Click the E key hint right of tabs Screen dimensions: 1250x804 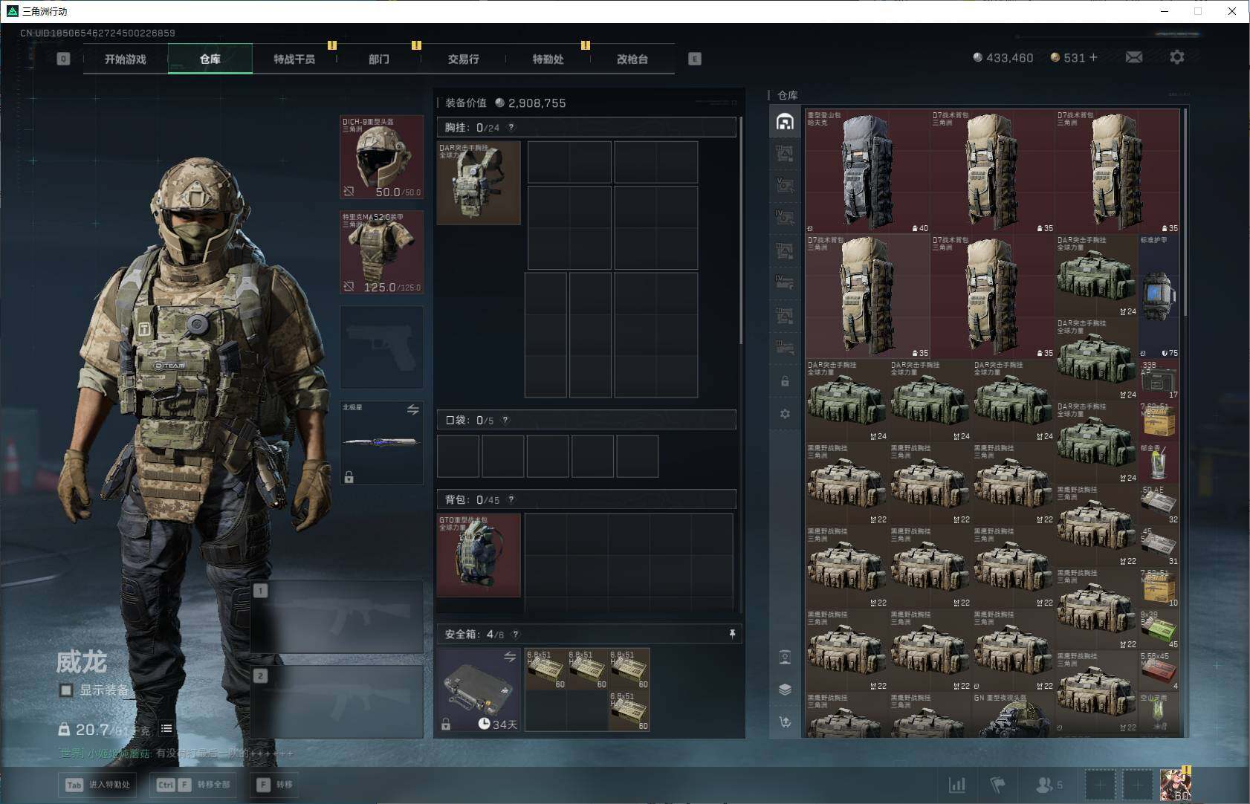(x=695, y=59)
